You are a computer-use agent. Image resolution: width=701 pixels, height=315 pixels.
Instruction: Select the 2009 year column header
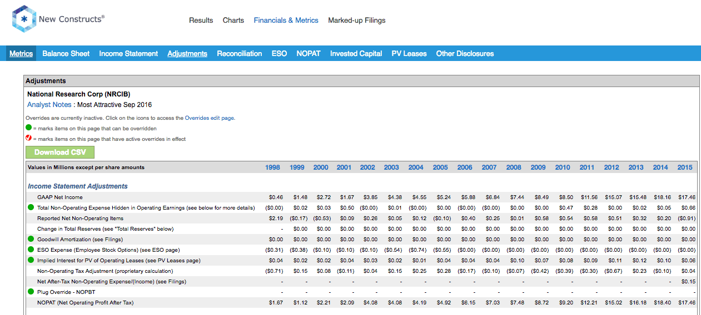click(538, 167)
